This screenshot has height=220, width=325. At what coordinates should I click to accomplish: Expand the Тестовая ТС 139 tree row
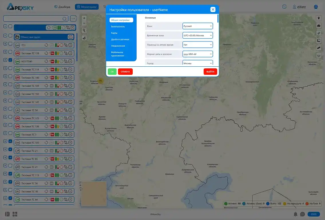[5, 52]
